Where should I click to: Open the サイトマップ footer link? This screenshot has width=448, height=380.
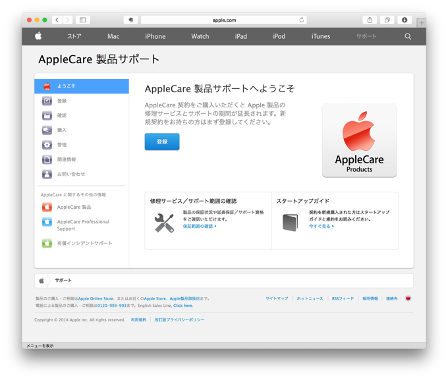(277, 298)
